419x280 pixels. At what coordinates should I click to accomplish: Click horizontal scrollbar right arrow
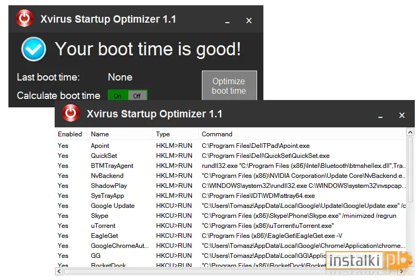click(401, 272)
